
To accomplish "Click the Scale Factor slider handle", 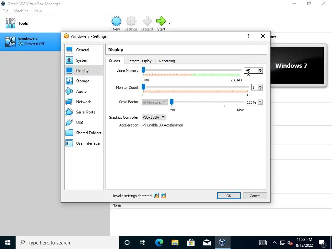I will point(172,102).
